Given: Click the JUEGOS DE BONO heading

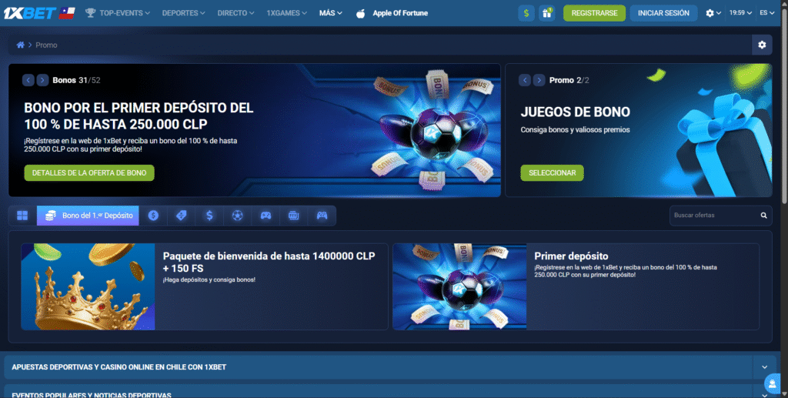Looking at the screenshot, I should pyautogui.click(x=576, y=112).
